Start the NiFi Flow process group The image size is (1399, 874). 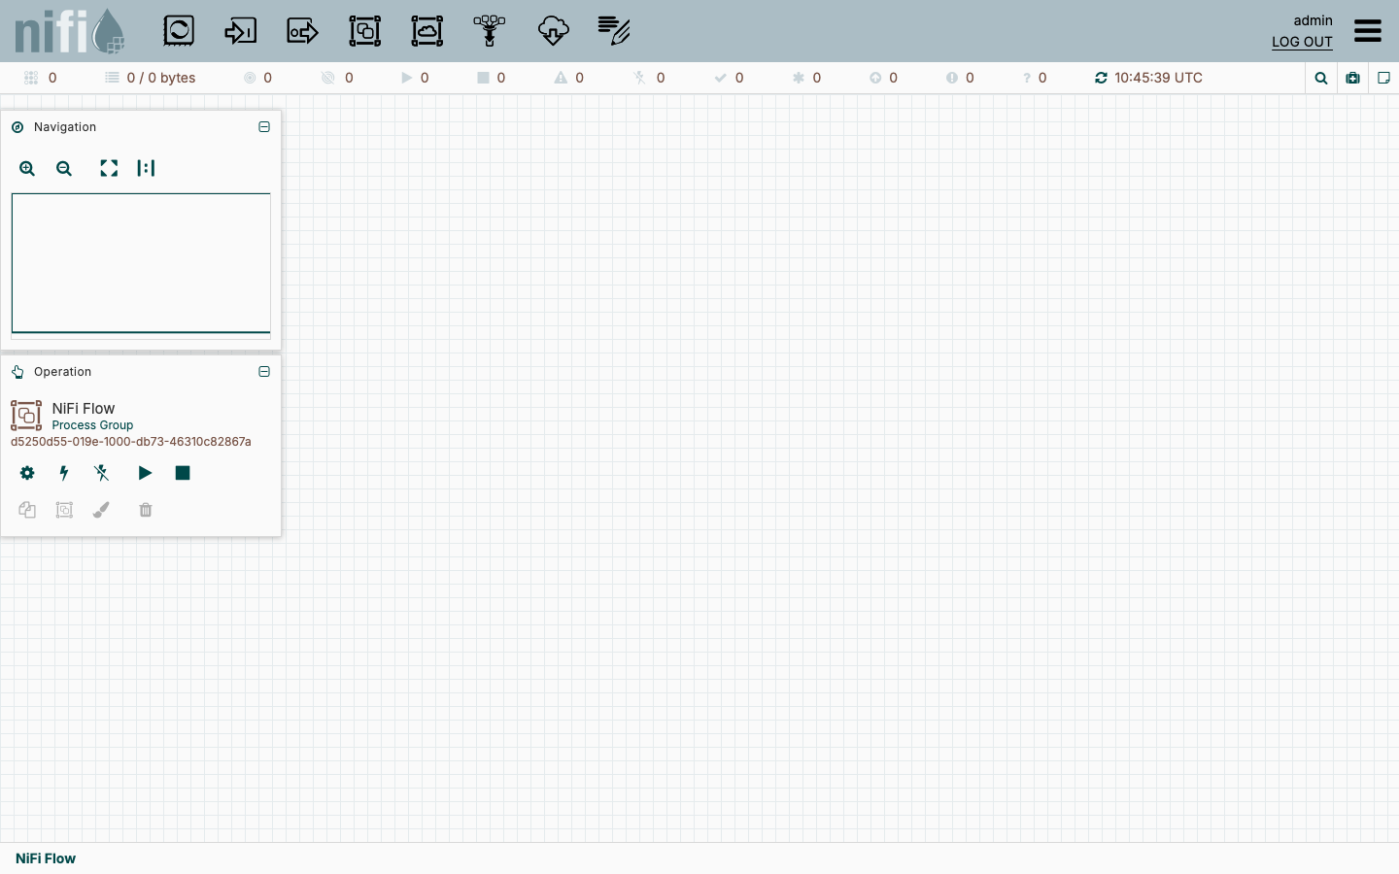[x=145, y=473]
